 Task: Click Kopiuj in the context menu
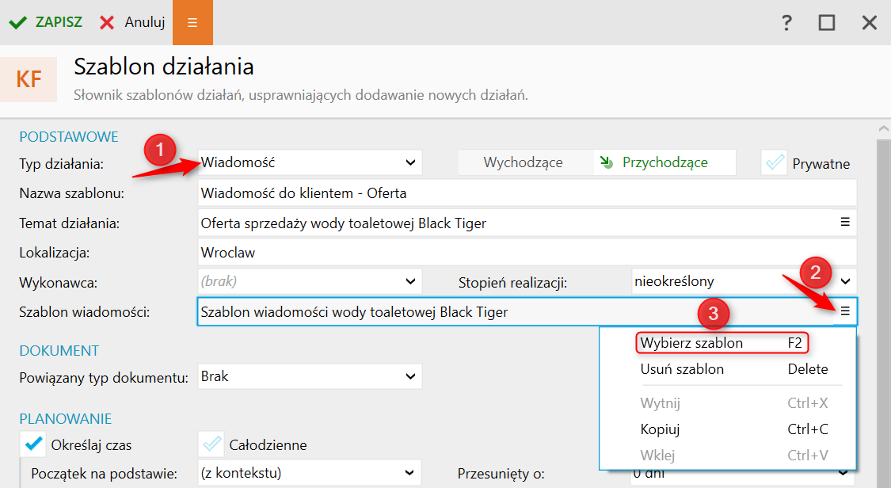pyautogui.click(x=661, y=429)
